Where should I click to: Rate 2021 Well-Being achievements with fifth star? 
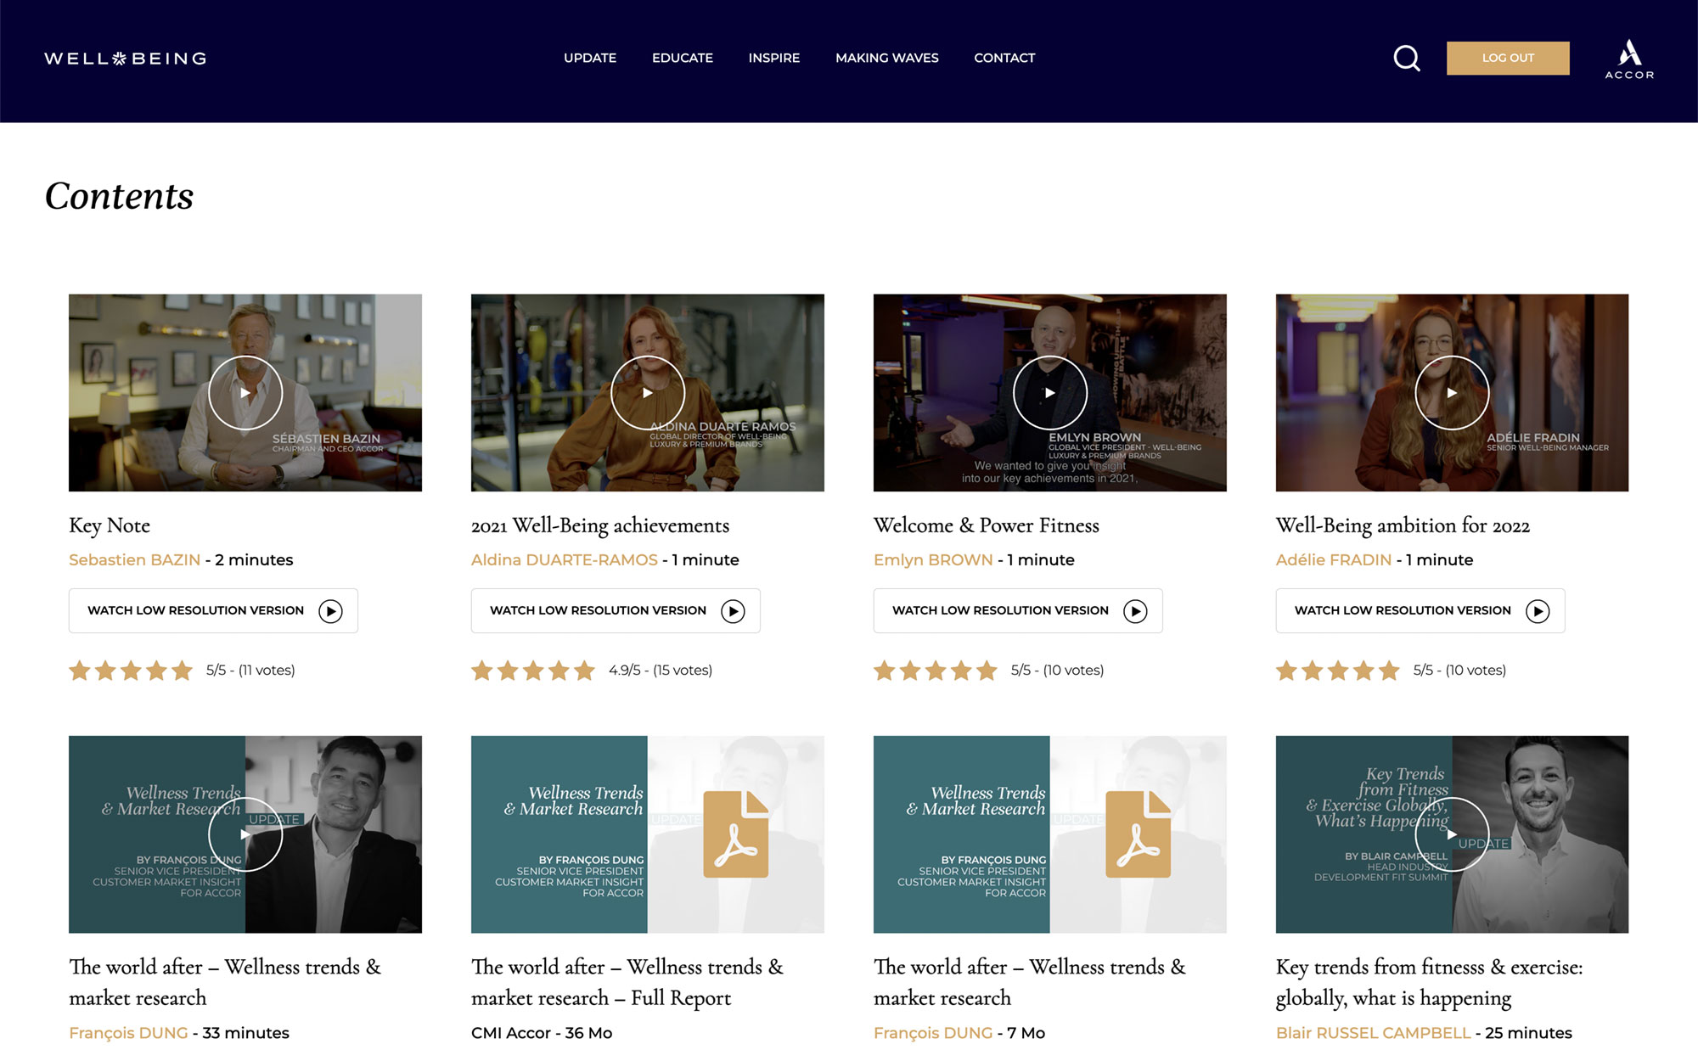[584, 671]
